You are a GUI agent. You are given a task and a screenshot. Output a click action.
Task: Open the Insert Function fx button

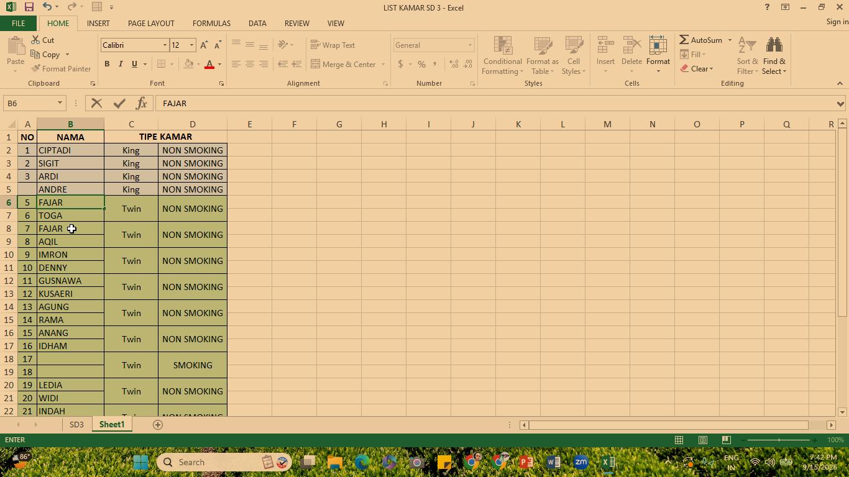click(x=142, y=103)
